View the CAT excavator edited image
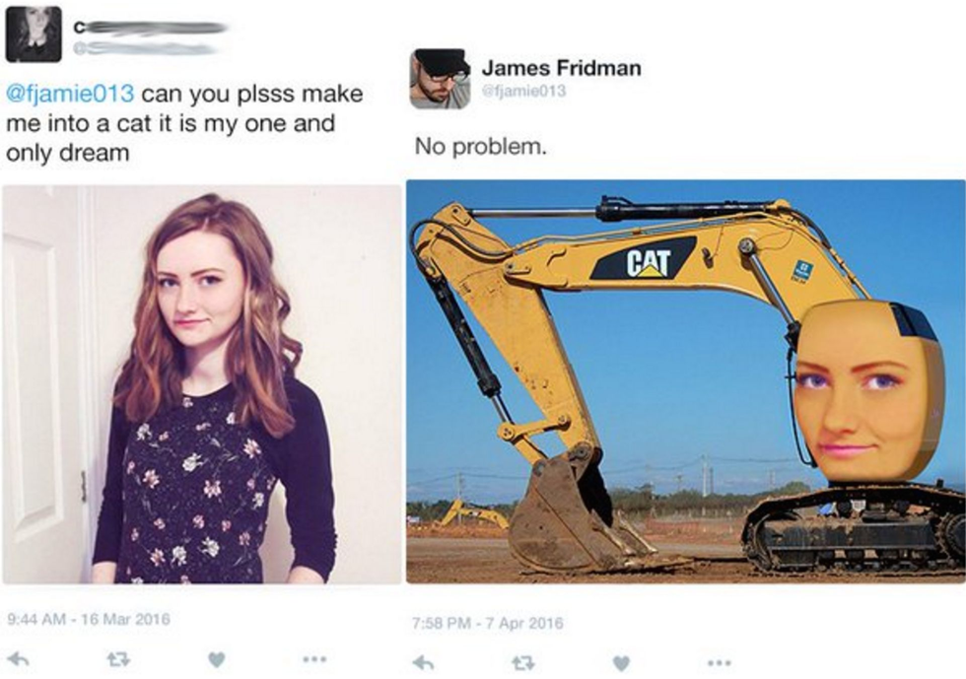Screen dimensions: 966x679 (686, 381)
